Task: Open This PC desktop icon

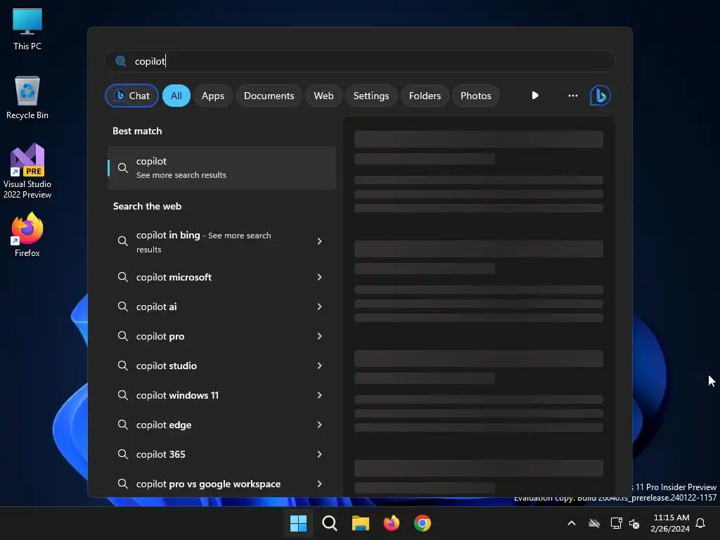Action: coord(27,29)
